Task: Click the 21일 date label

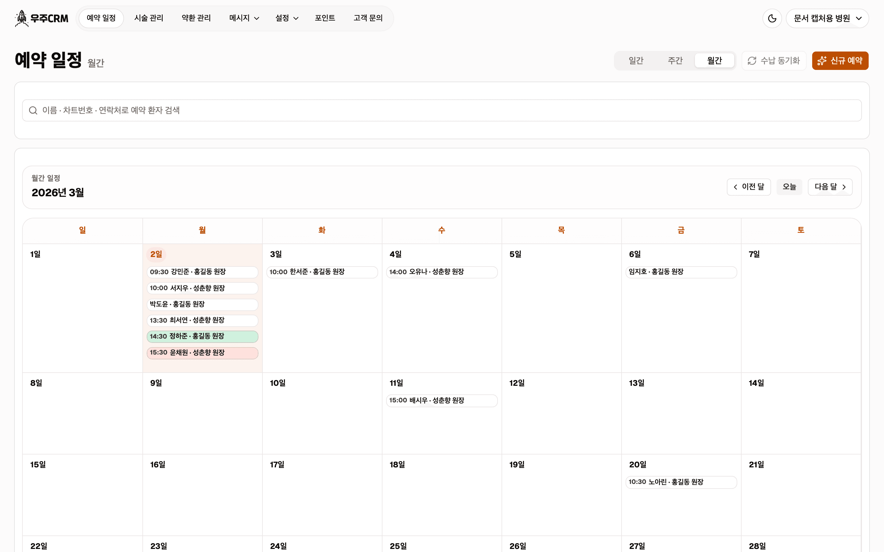Action: (756, 464)
